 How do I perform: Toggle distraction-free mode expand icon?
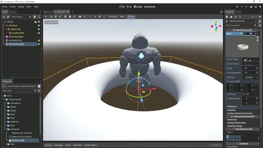tap(221, 12)
